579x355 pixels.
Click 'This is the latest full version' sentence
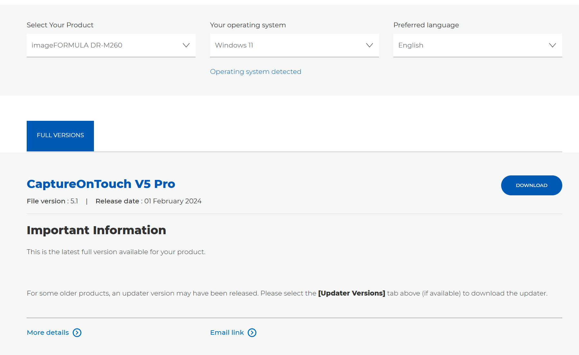(116, 252)
